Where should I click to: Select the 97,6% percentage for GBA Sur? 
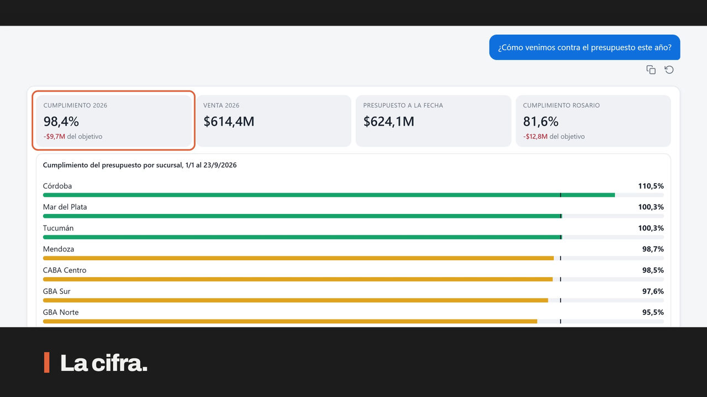(653, 291)
